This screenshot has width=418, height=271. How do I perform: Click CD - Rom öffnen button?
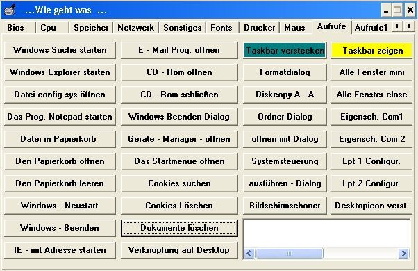179,72
